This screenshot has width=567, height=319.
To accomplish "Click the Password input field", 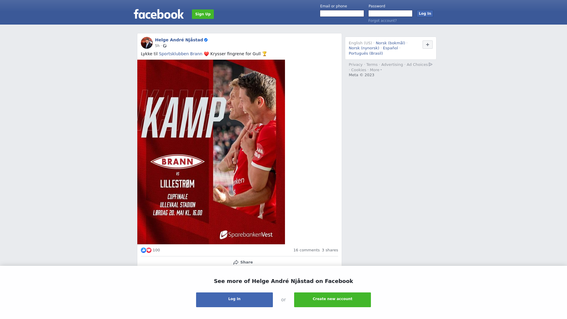I will [x=390, y=14].
